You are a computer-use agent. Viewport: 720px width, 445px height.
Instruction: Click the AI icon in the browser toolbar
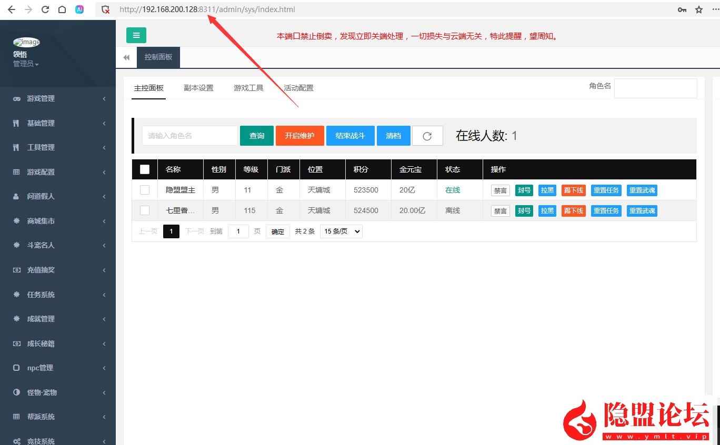point(79,9)
